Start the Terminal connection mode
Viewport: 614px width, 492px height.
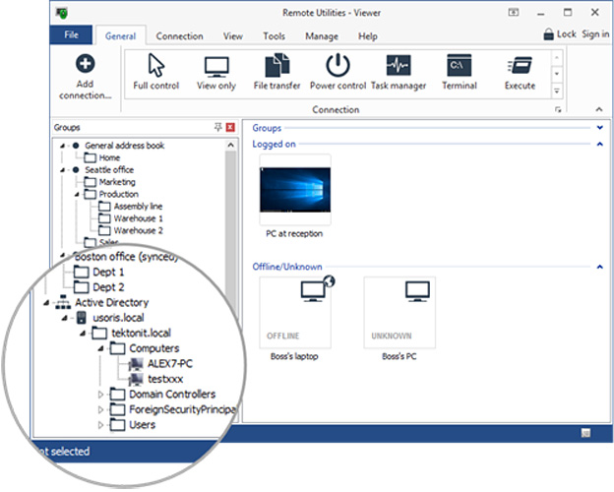[458, 66]
